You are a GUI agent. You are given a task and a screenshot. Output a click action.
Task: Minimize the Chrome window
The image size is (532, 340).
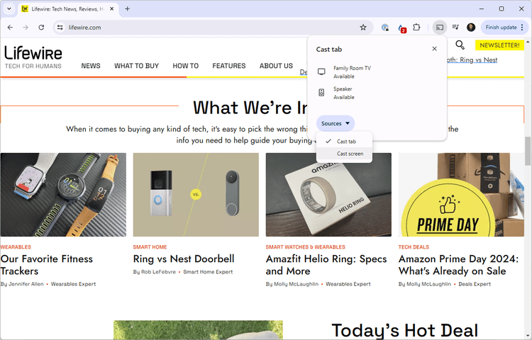482,8
